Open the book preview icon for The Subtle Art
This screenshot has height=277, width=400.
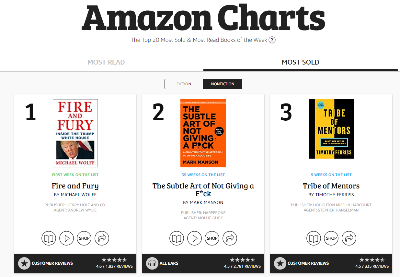point(177,238)
